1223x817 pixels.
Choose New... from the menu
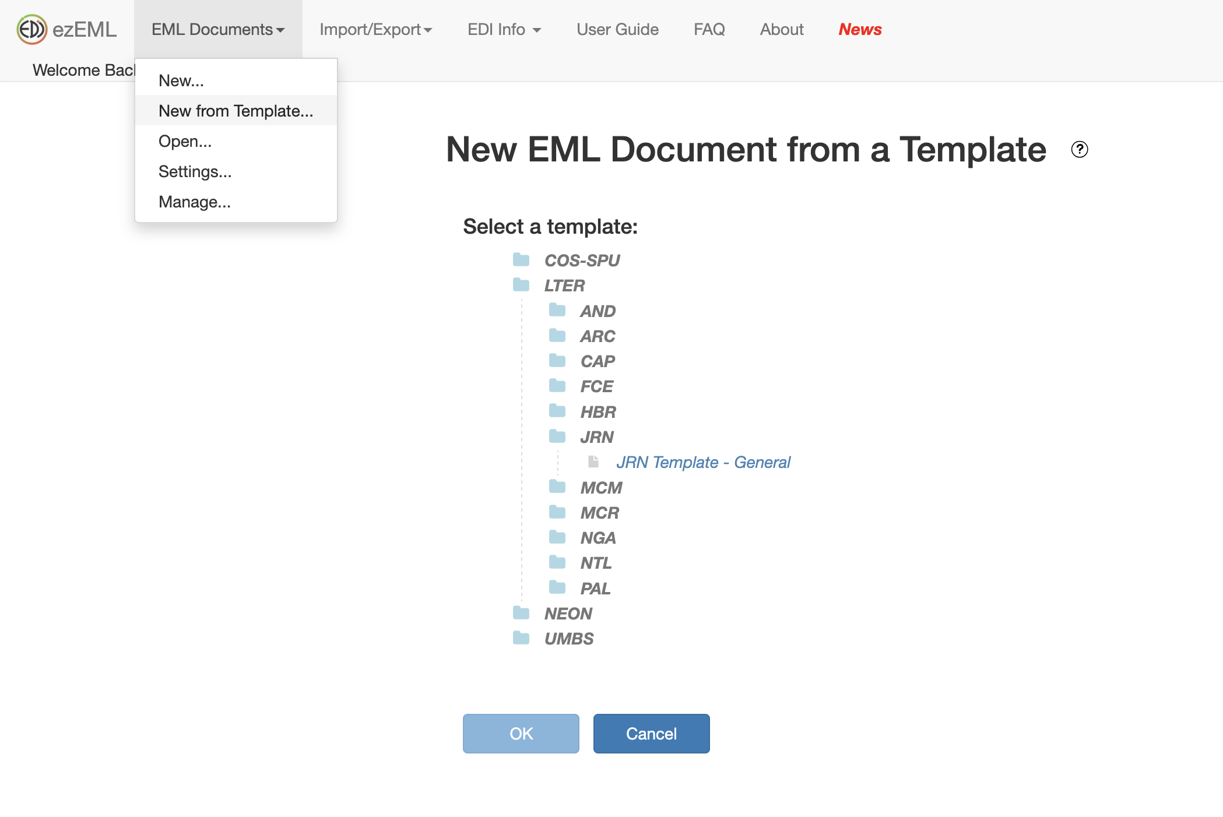pyautogui.click(x=236, y=80)
